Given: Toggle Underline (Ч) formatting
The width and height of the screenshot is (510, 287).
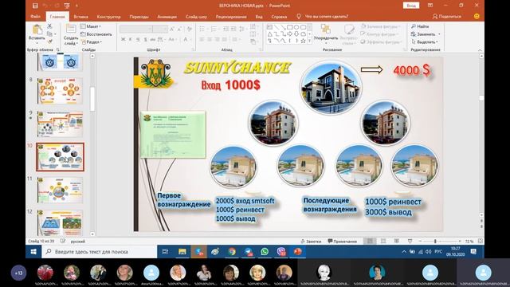Looking at the screenshot, I should tap(138, 39).
